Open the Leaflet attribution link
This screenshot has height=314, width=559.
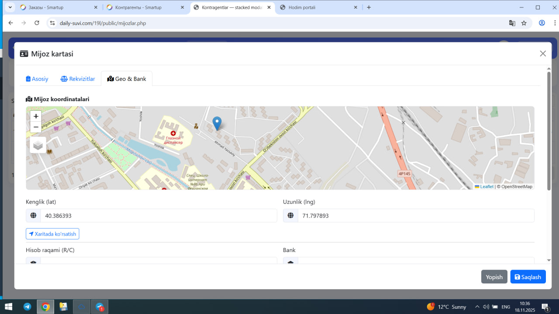[x=486, y=187]
